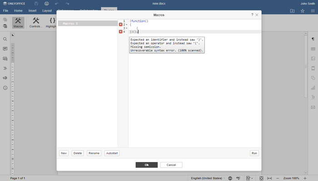The image size is (318, 181).
Task: Click the document vertical scrollbar thumb
Action: pos(306,67)
